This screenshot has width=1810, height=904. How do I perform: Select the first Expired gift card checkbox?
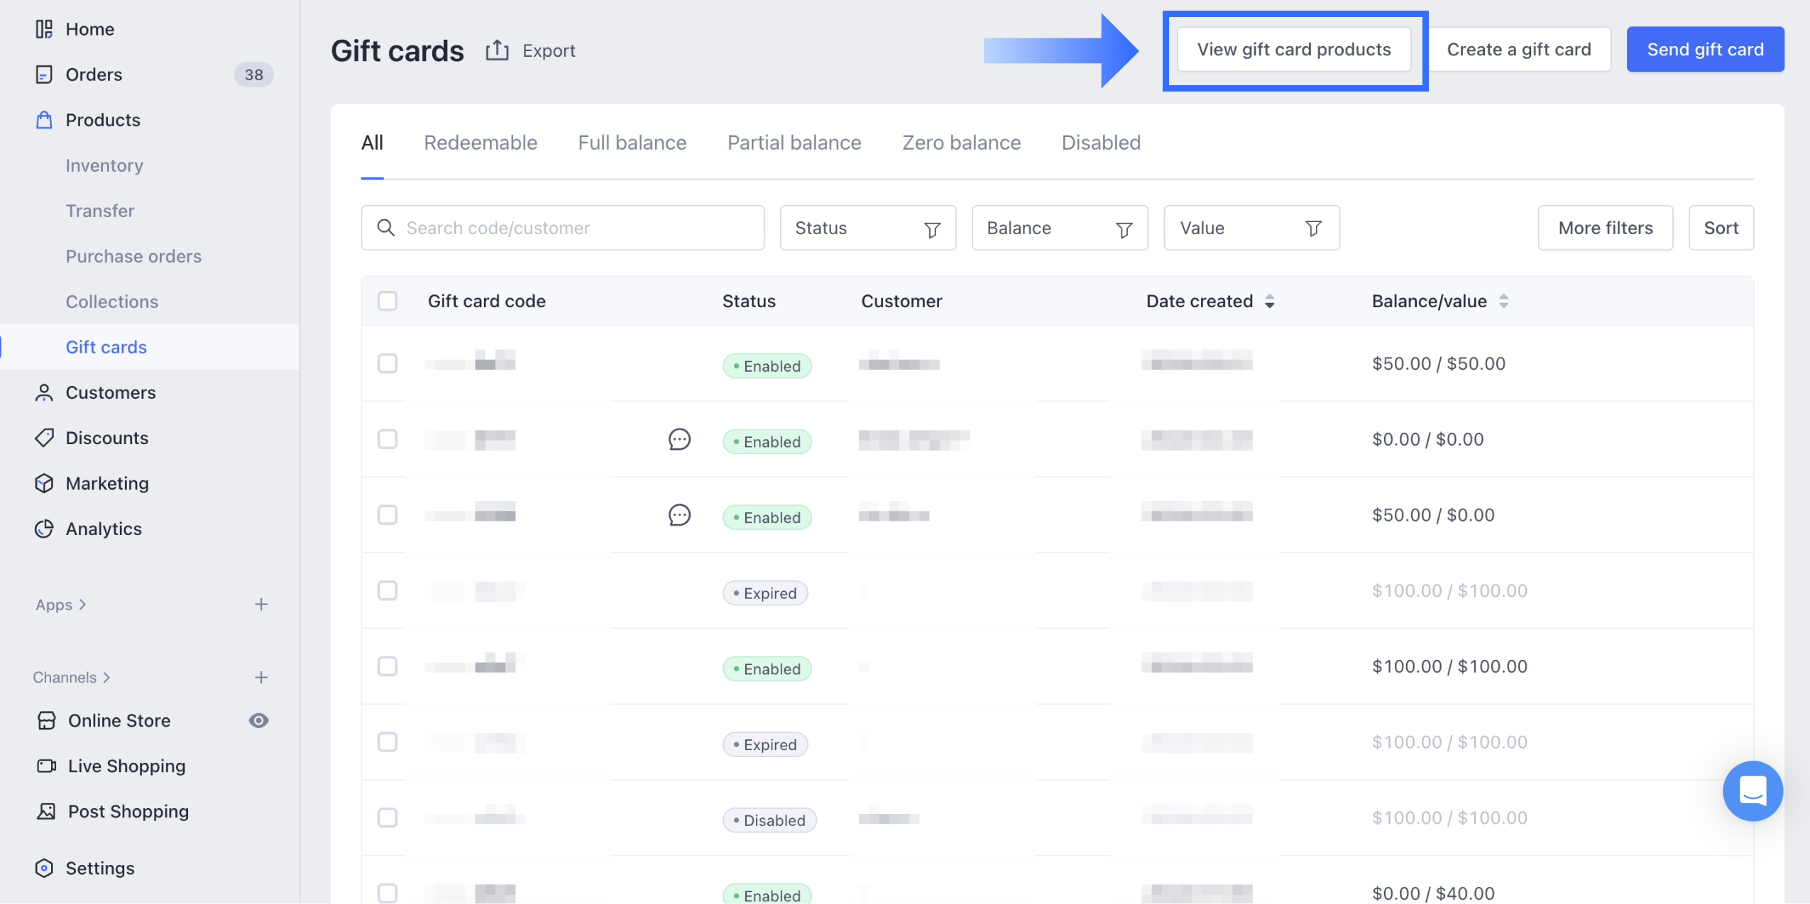tap(388, 590)
